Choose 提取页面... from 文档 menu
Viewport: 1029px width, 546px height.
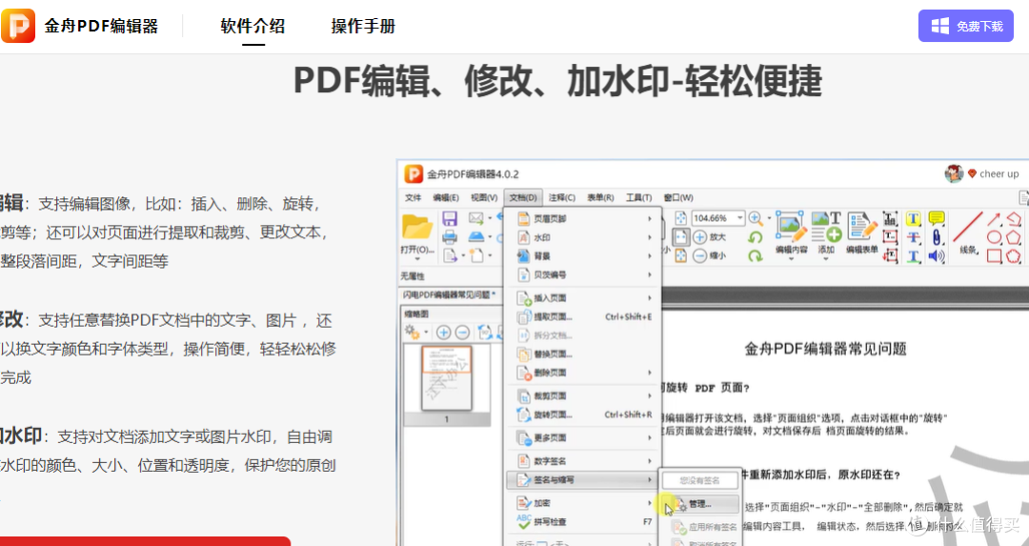point(583,317)
